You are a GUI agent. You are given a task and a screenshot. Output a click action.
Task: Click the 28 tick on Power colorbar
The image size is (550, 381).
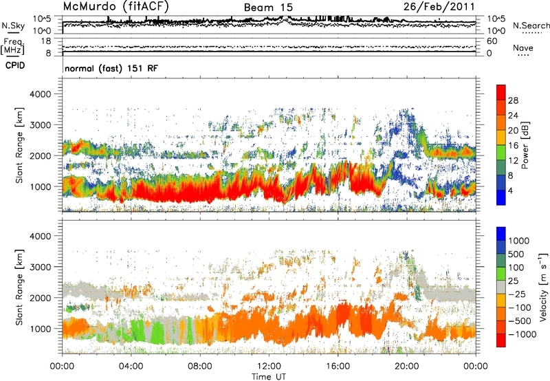(x=513, y=100)
